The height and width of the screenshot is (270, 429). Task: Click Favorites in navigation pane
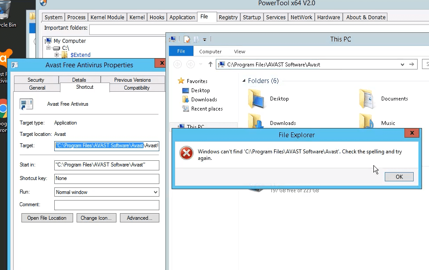197,81
